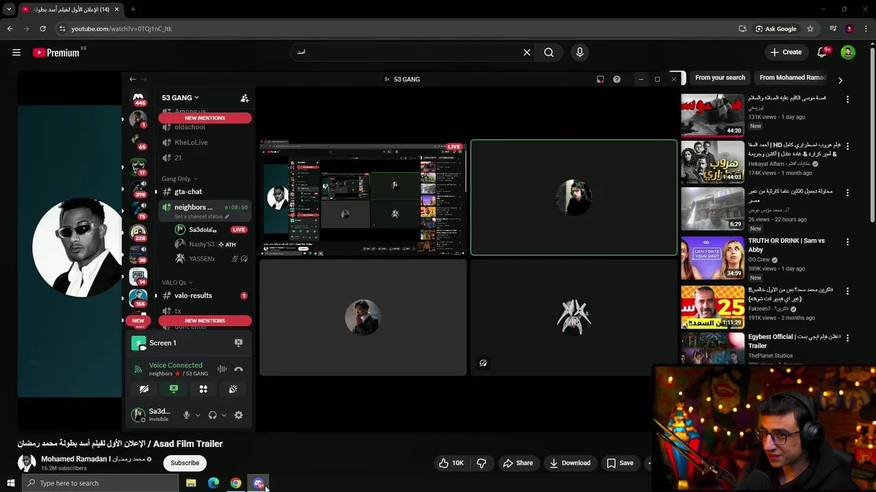Start YouTube voice search microphone
Image resolution: width=876 pixels, height=492 pixels.
[x=580, y=53]
